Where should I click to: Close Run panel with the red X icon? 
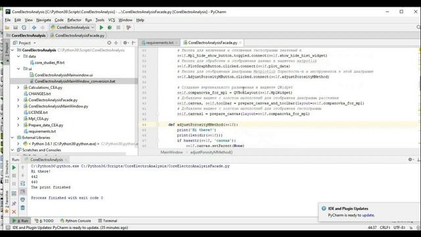[14, 212]
